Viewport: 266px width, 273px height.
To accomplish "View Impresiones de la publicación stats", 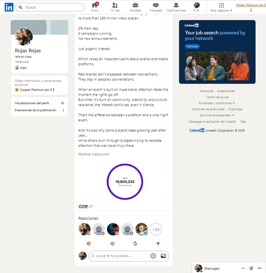I will [39, 110].
